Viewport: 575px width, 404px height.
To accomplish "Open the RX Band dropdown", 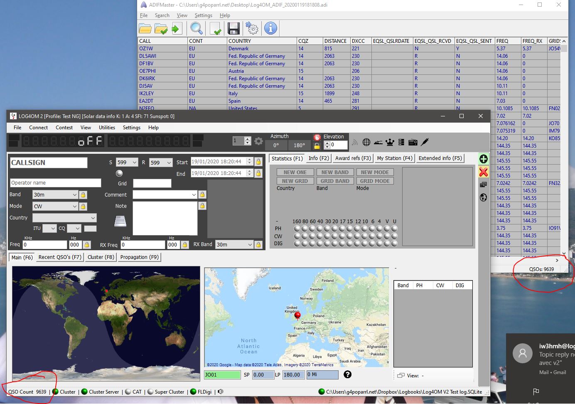I will pos(234,245).
